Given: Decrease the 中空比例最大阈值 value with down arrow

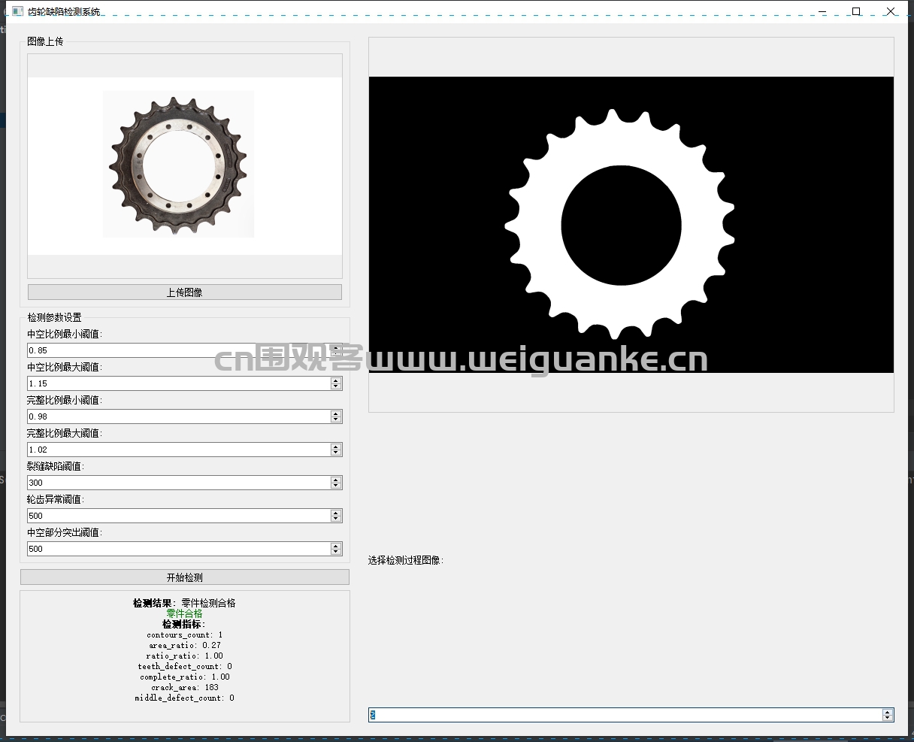Looking at the screenshot, I should (x=336, y=386).
